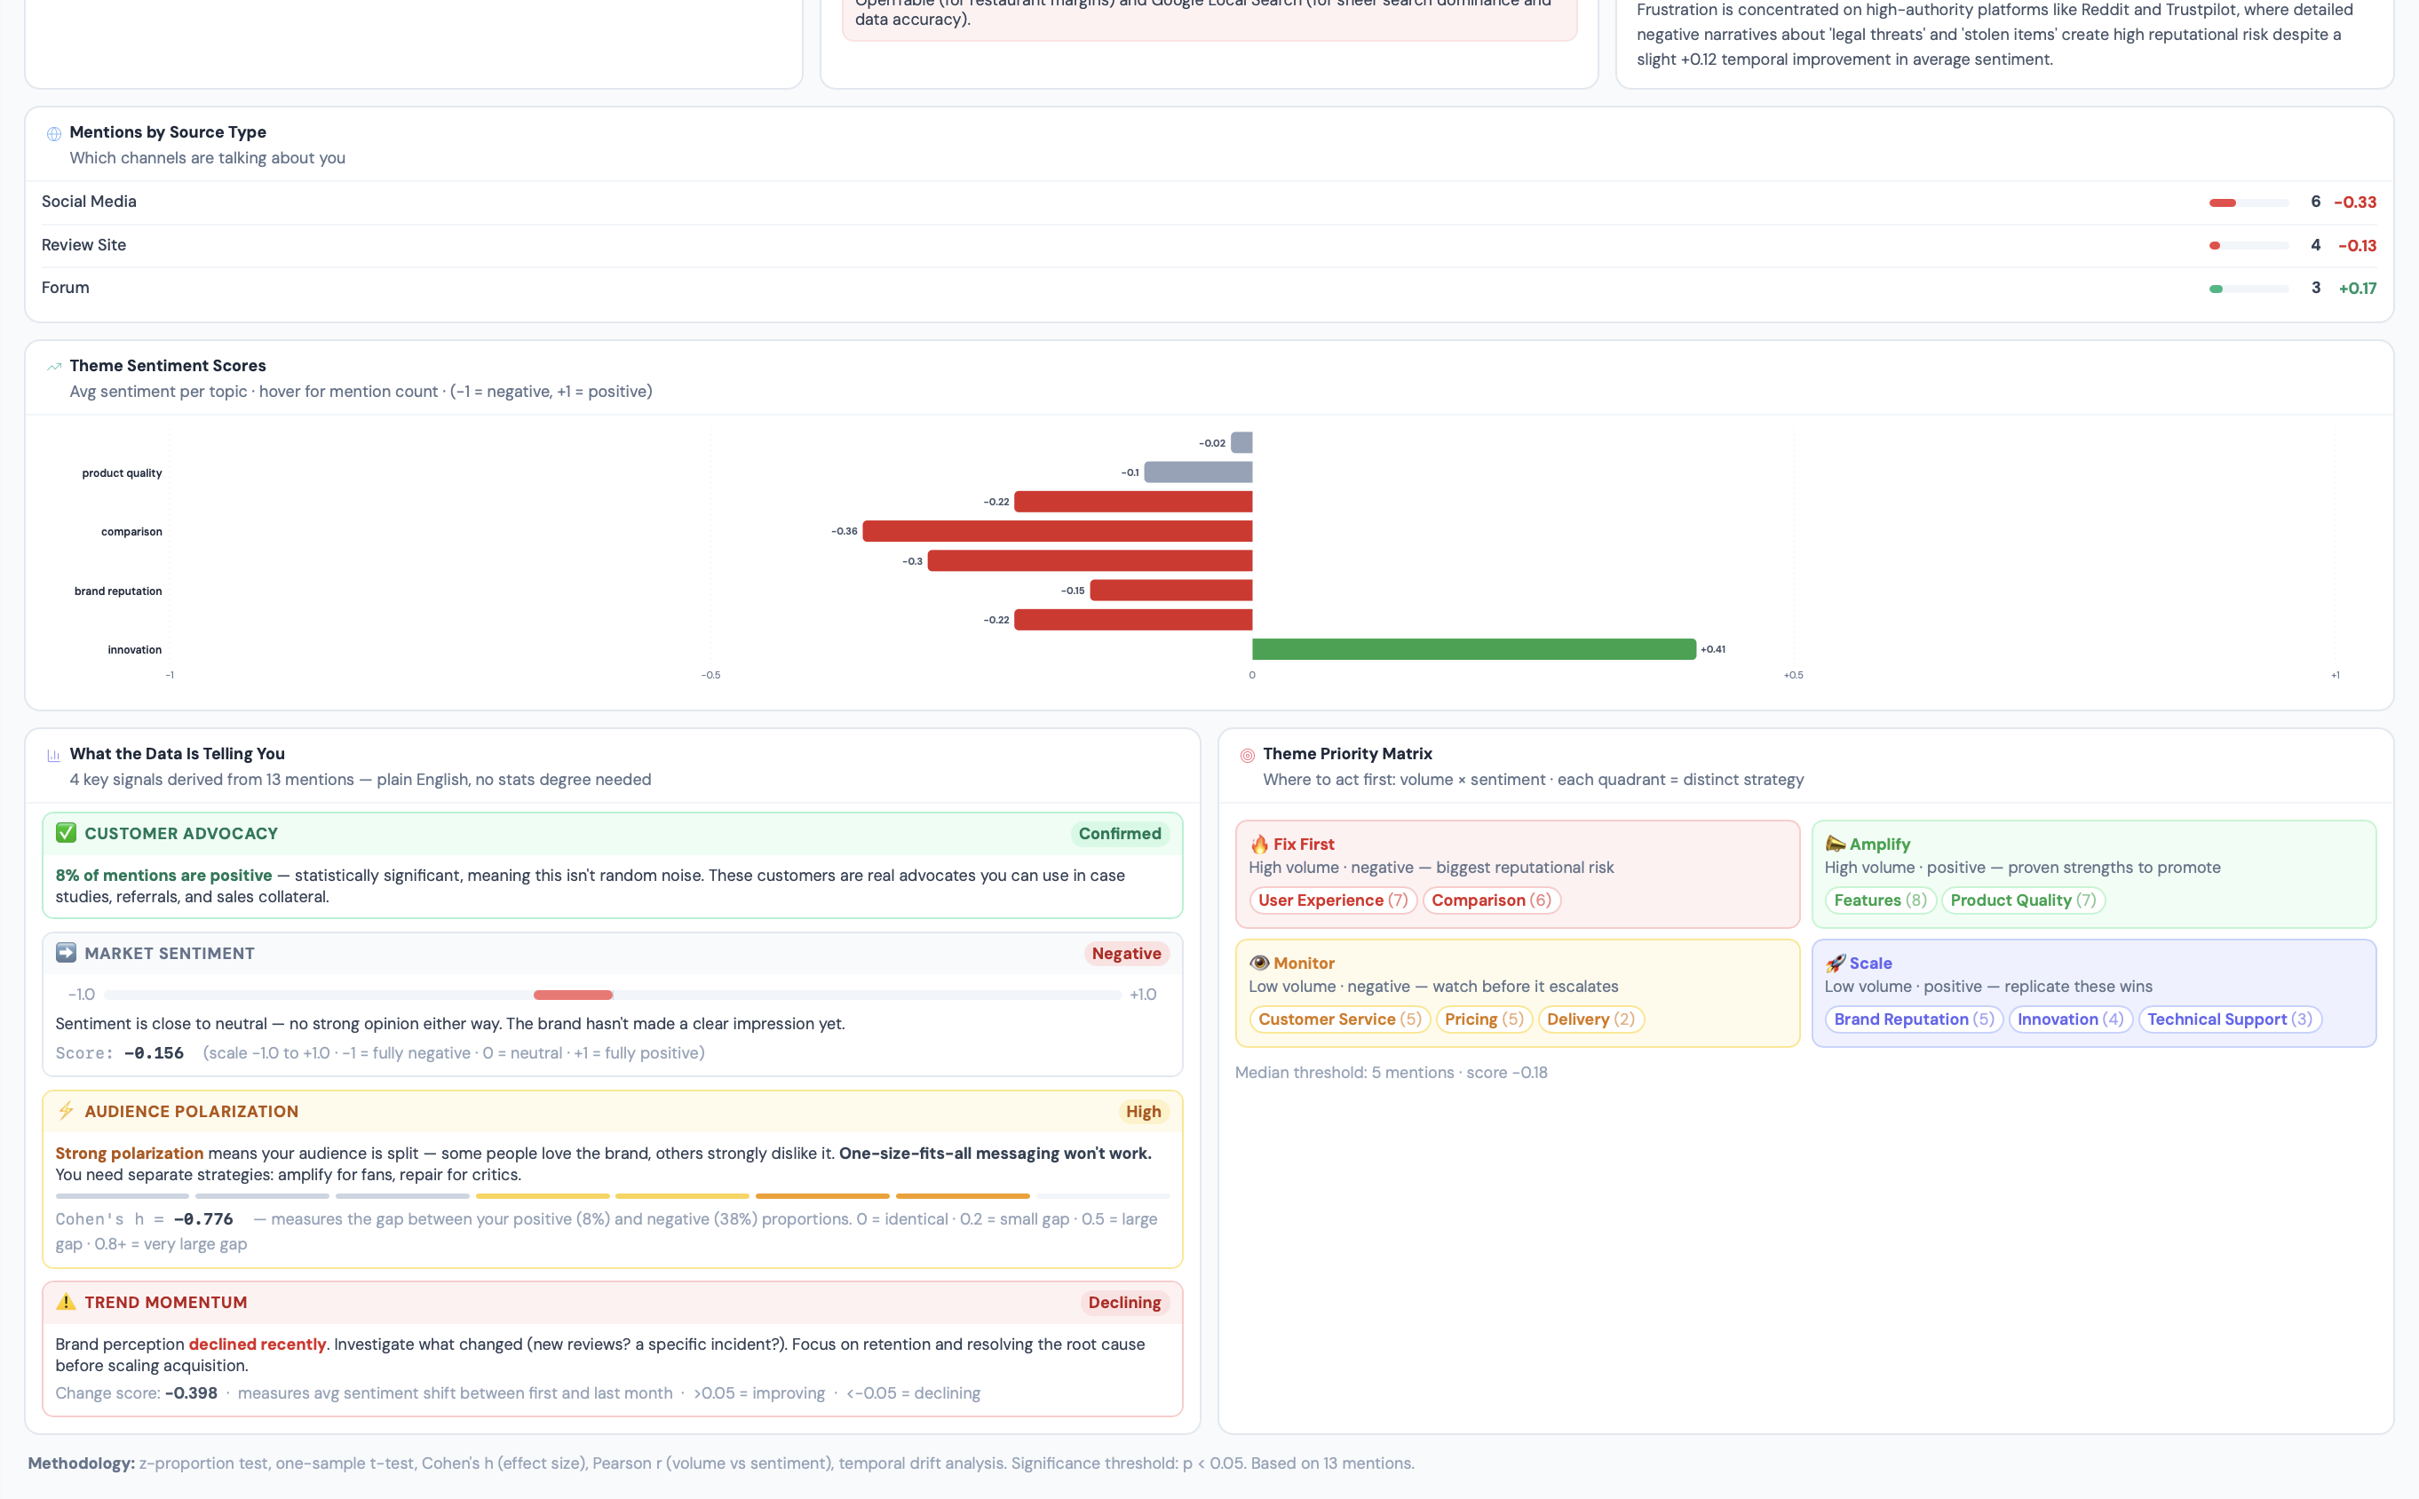The height and width of the screenshot is (1499, 2419).
Task: Click the comparison axis label
Action: tap(131, 531)
